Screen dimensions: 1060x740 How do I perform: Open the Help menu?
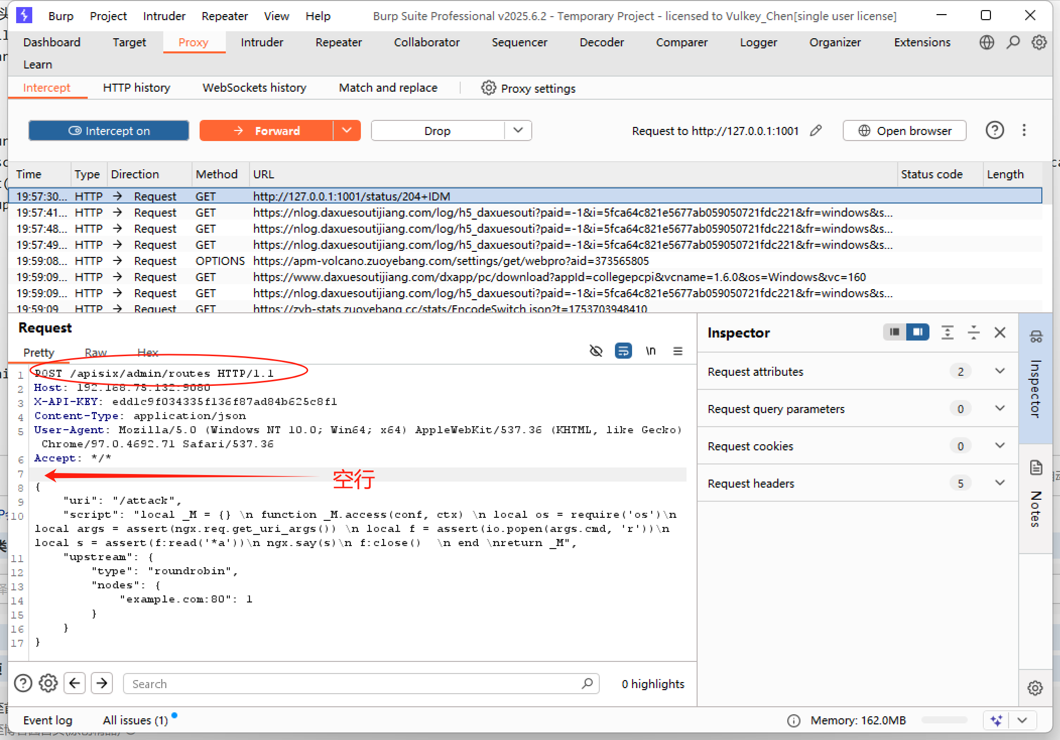pyautogui.click(x=318, y=16)
